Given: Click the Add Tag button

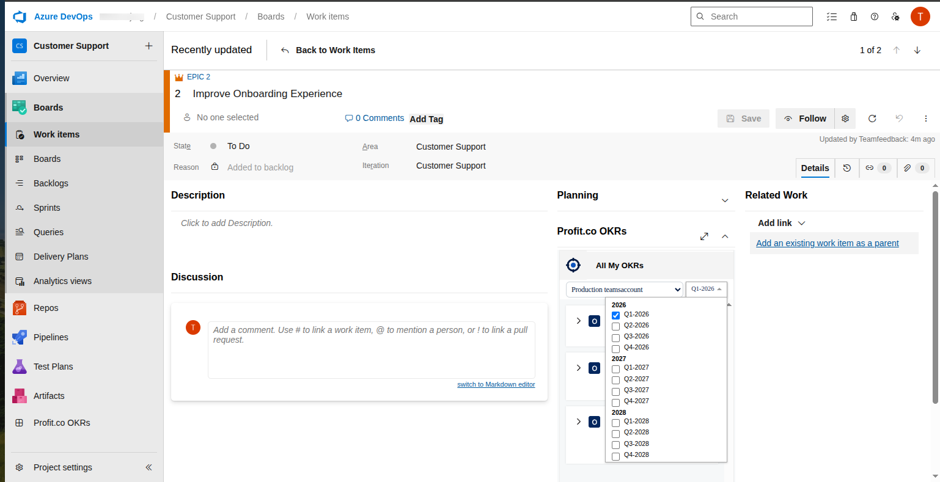Looking at the screenshot, I should pos(427,119).
